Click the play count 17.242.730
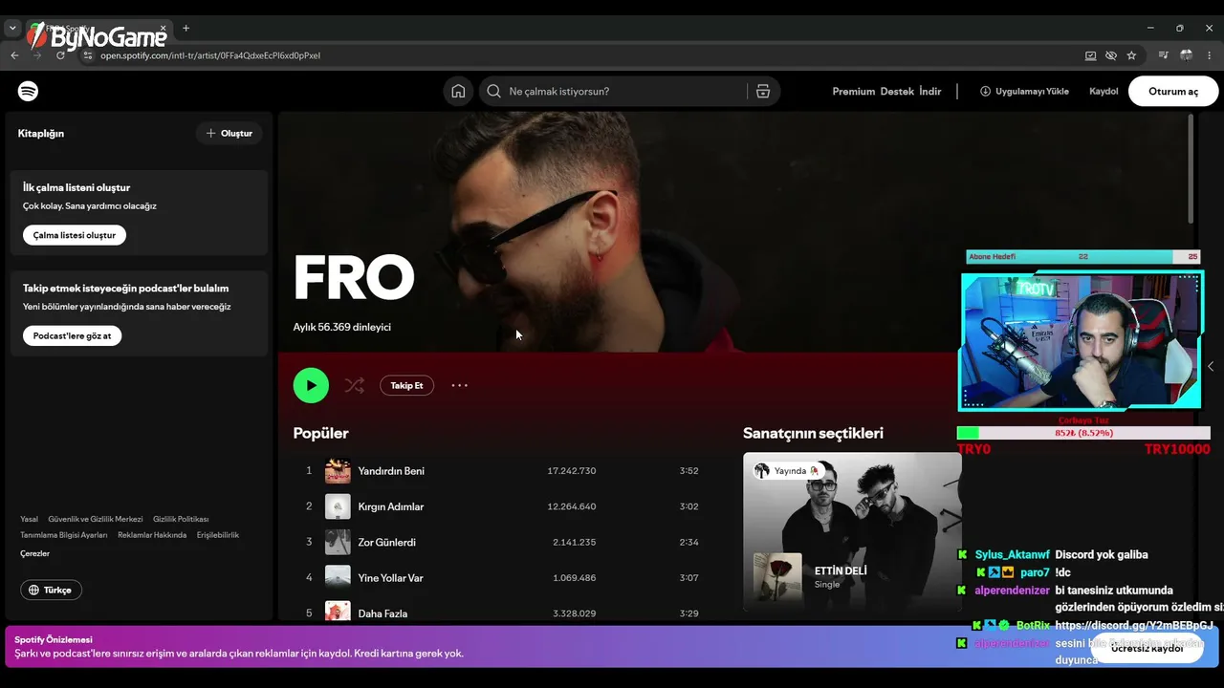The width and height of the screenshot is (1224, 688). tap(572, 471)
